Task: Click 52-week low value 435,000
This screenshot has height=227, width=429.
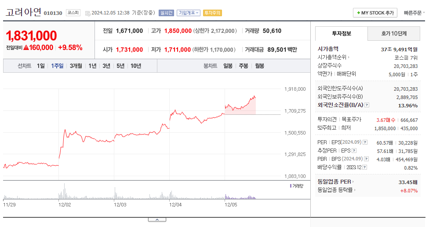Action: (409, 128)
